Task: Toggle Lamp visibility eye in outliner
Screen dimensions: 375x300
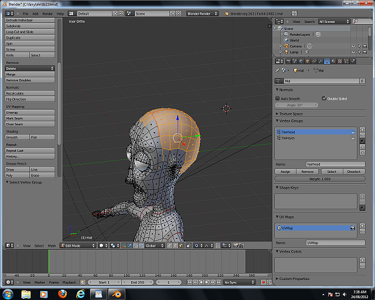Action: (x=353, y=52)
